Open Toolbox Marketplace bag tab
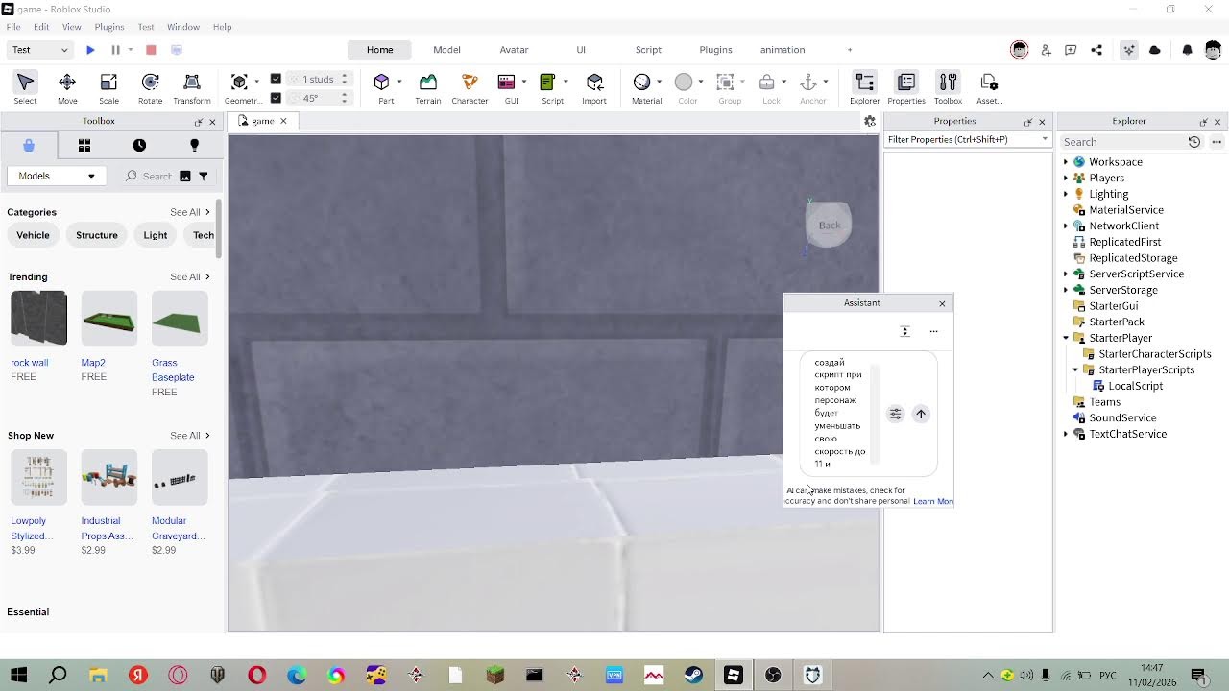1229x691 pixels. [29, 145]
